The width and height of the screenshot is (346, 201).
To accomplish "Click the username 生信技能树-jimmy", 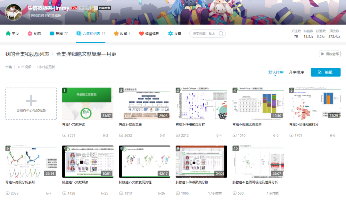I will (x=48, y=8).
